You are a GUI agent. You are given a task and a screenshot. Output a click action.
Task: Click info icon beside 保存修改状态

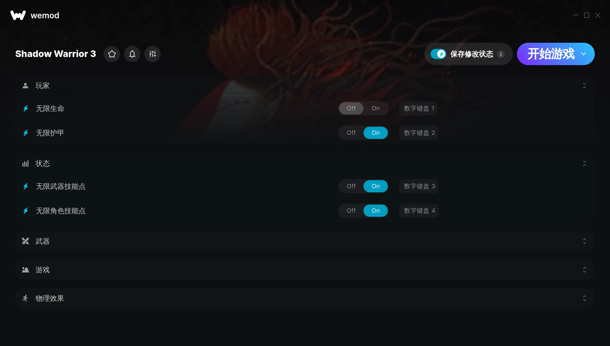(x=501, y=54)
